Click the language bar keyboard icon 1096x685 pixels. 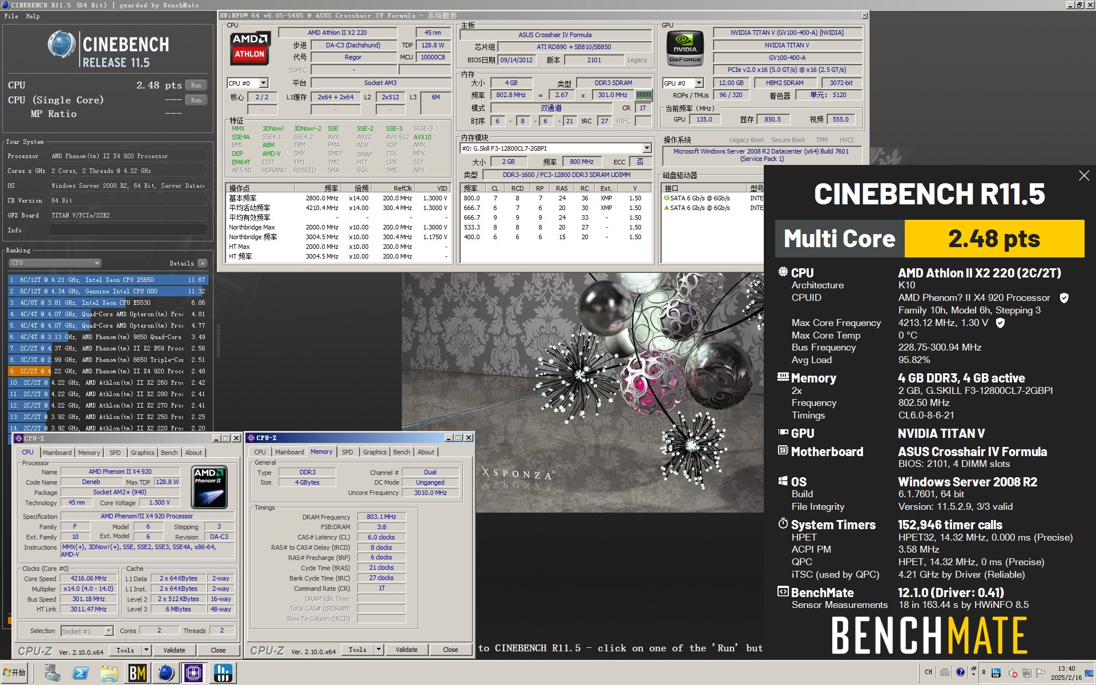tap(945, 672)
